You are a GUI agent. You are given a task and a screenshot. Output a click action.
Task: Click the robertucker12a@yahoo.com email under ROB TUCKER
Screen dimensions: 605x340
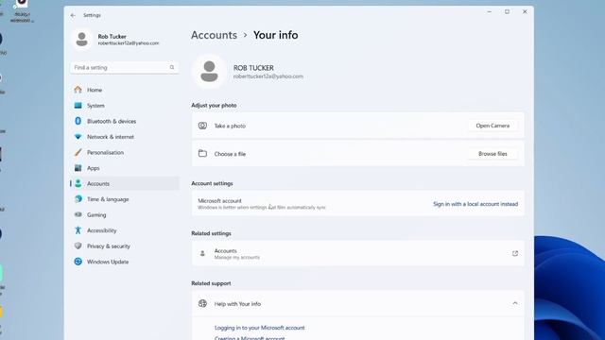coord(268,76)
